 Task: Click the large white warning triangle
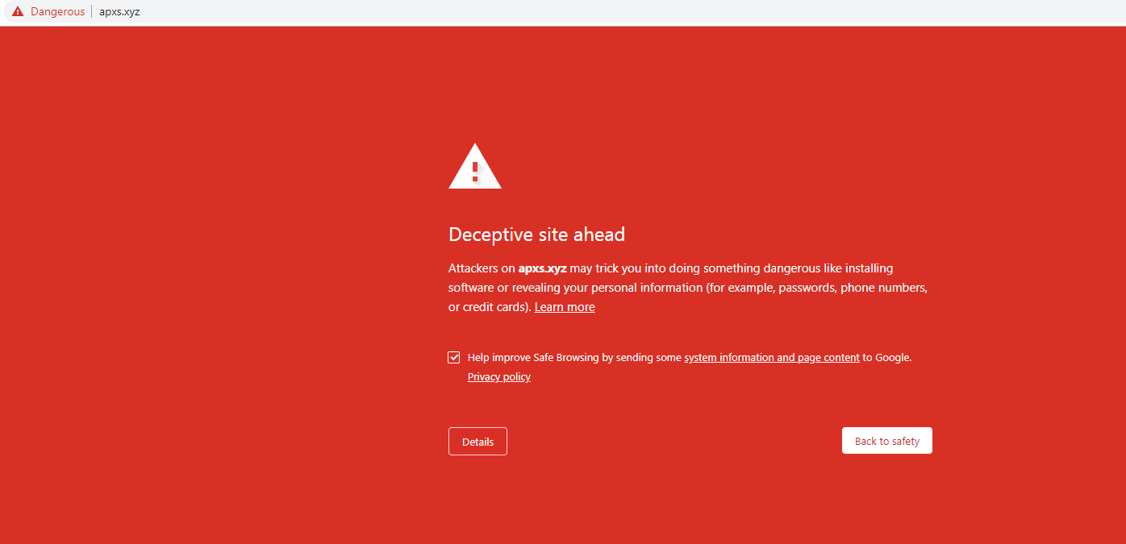(x=474, y=168)
